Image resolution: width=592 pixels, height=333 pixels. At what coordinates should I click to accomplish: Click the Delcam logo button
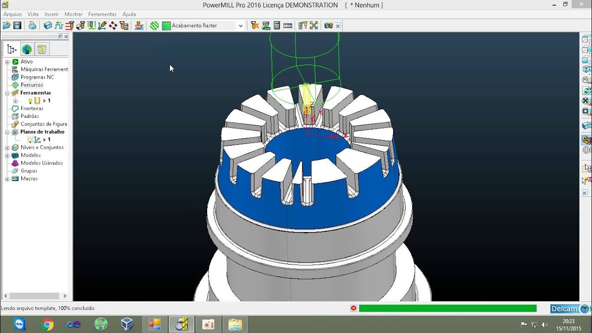(571, 309)
